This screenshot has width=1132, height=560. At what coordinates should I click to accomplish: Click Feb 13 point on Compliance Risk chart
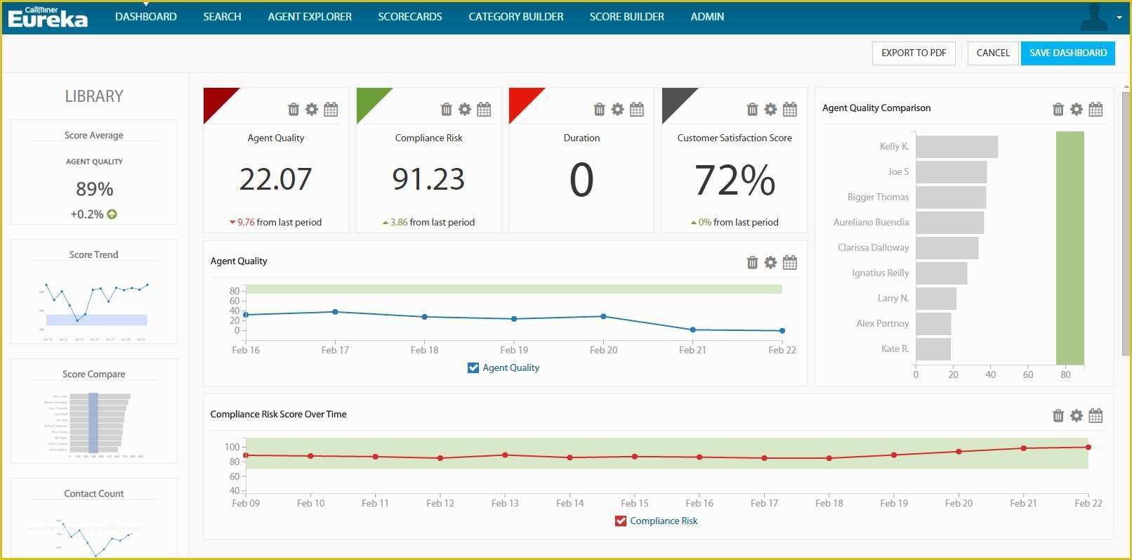[505, 455]
